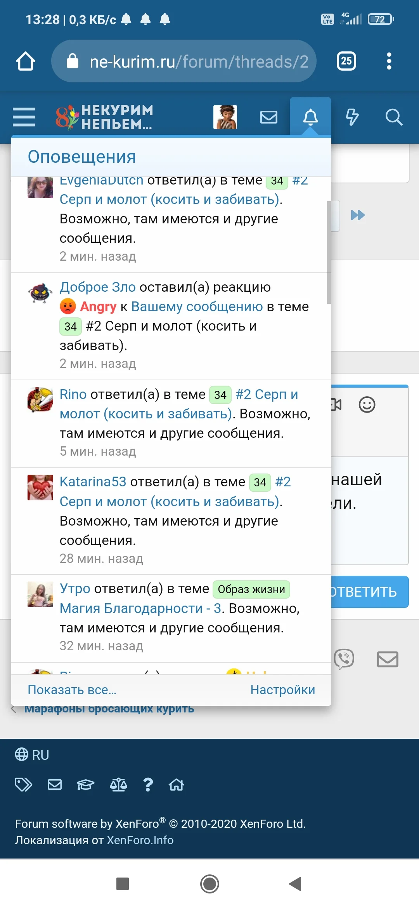Open the forum hamburger menu
This screenshot has height=909, width=419.
pyautogui.click(x=24, y=117)
